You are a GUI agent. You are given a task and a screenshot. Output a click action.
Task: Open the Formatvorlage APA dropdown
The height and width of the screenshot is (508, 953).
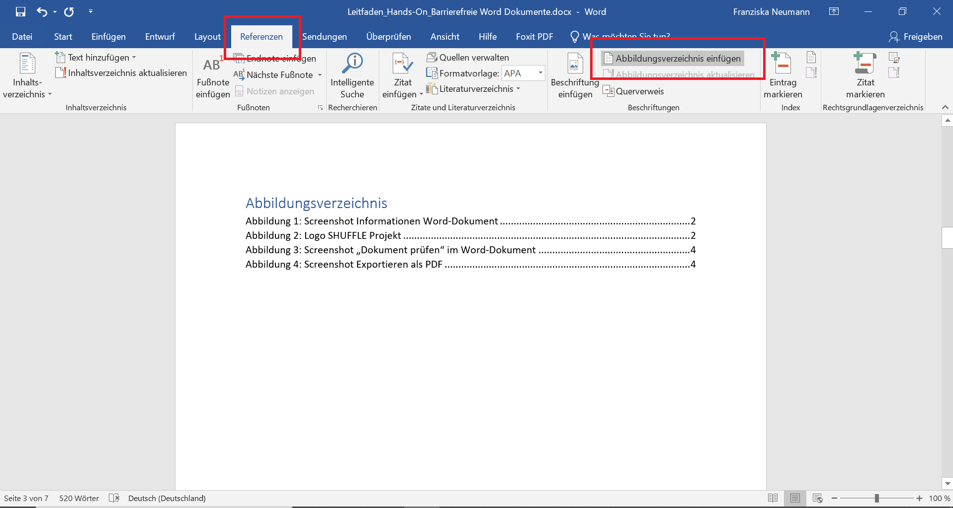540,73
